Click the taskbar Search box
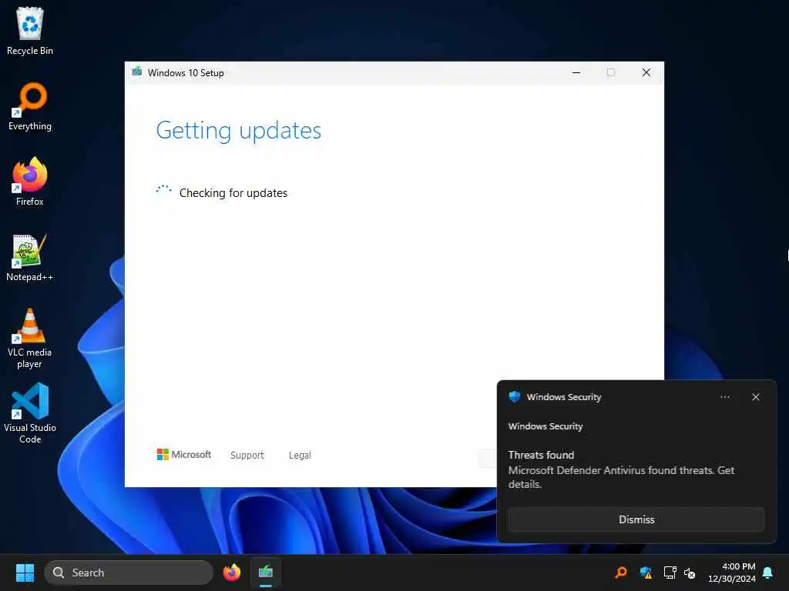 pos(129,573)
